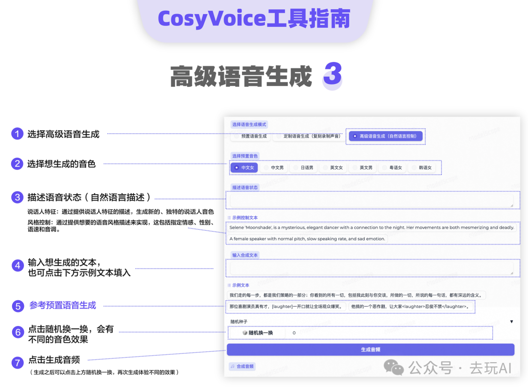Choose the 中文女 preset voice
Image resolution: width=528 pixels, height=389 pixels.
[x=244, y=167]
